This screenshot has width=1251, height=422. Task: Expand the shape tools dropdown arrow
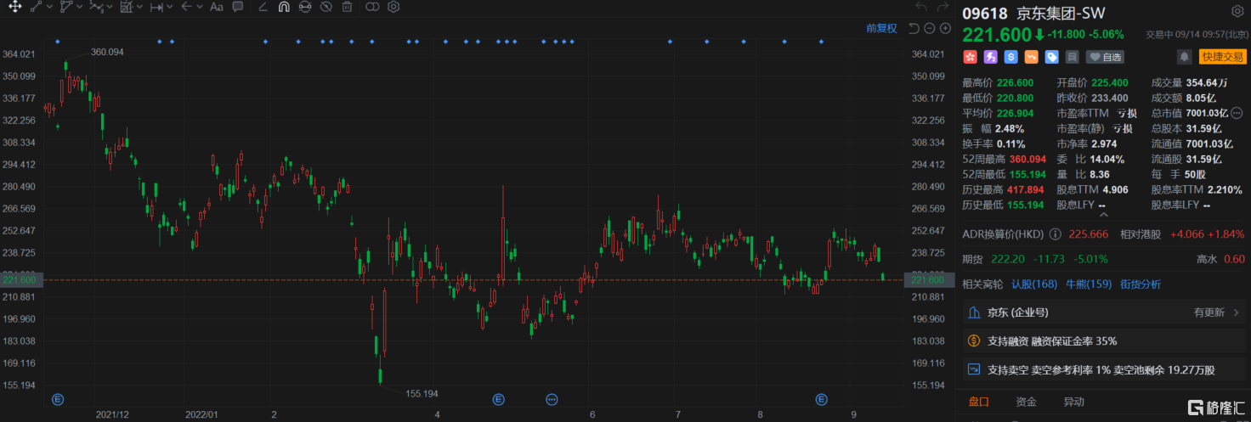coord(80,7)
